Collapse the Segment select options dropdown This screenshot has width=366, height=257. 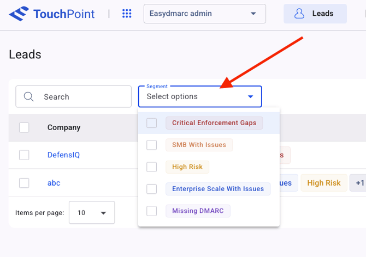pos(250,97)
